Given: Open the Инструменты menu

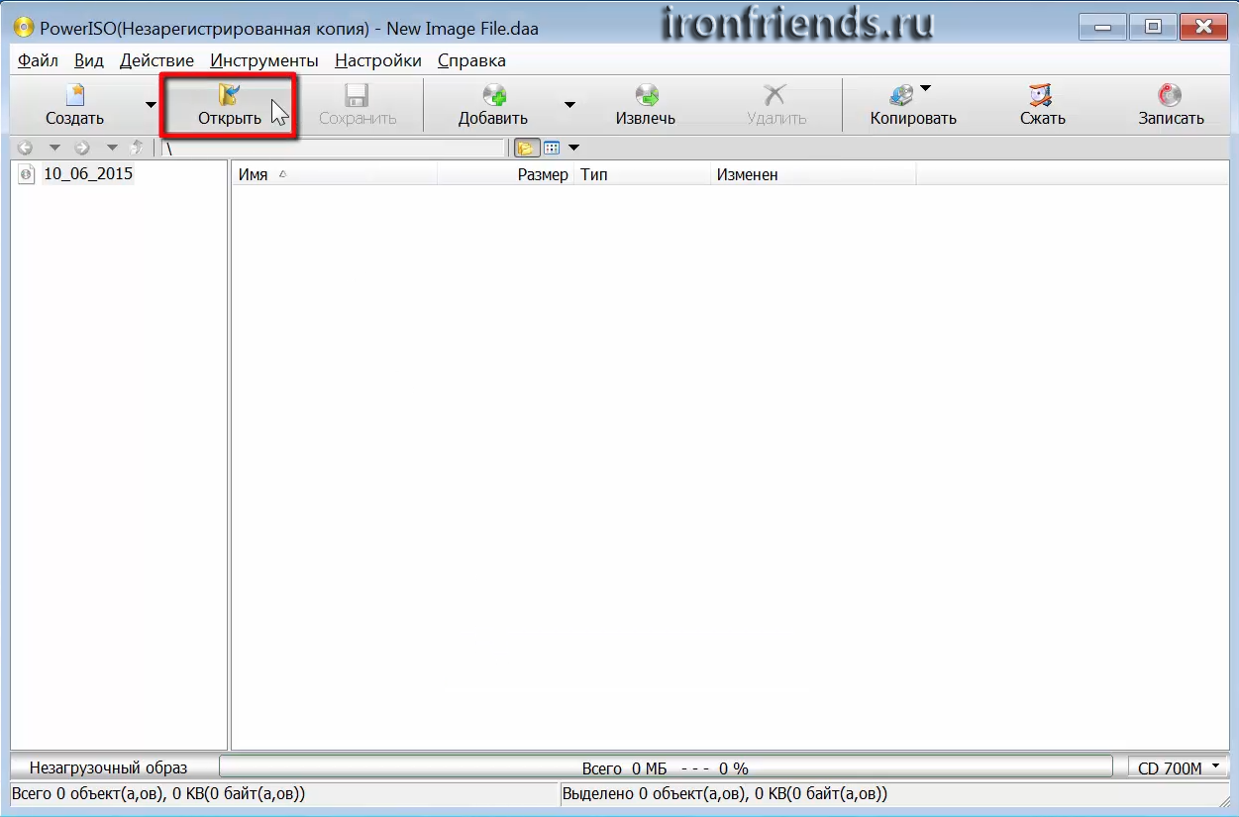Looking at the screenshot, I should coord(264,60).
